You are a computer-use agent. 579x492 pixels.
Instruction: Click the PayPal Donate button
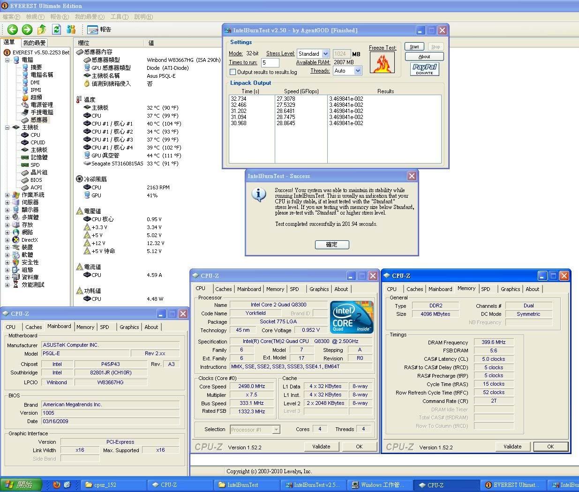pos(424,69)
